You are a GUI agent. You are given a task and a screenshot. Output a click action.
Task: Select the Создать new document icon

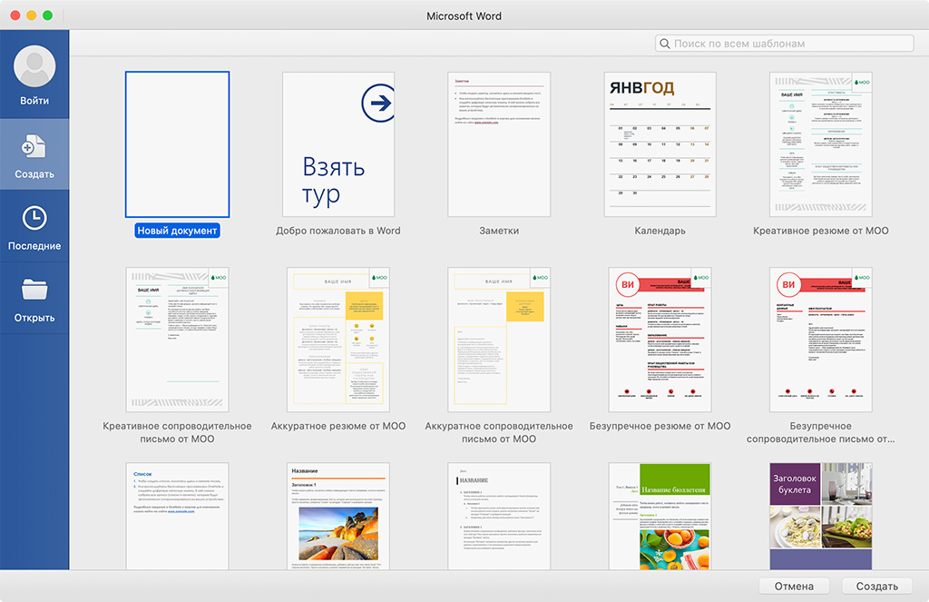(x=34, y=145)
